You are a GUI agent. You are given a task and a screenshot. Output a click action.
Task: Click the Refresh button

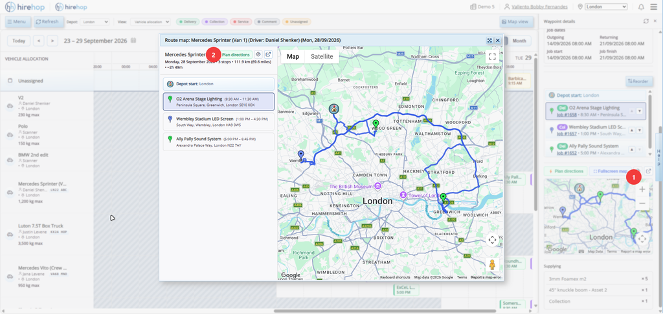(x=49, y=21)
